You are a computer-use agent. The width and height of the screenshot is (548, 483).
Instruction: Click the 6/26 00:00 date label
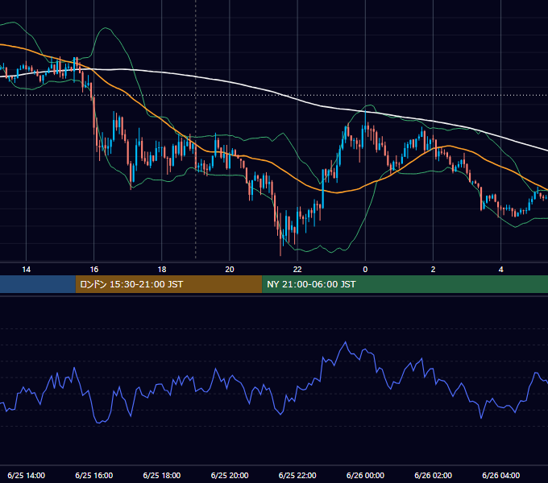tap(365, 475)
